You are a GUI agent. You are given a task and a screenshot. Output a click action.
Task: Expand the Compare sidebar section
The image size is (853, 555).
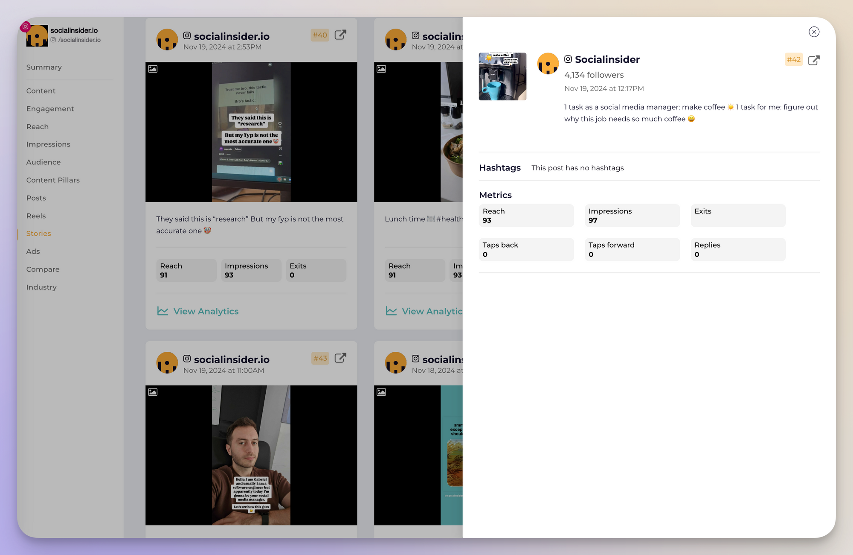43,269
